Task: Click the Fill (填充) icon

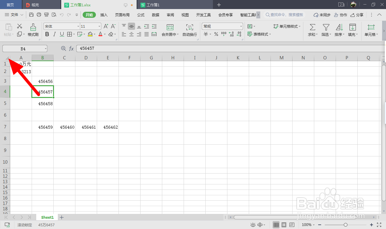Action: click(x=353, y=27)
